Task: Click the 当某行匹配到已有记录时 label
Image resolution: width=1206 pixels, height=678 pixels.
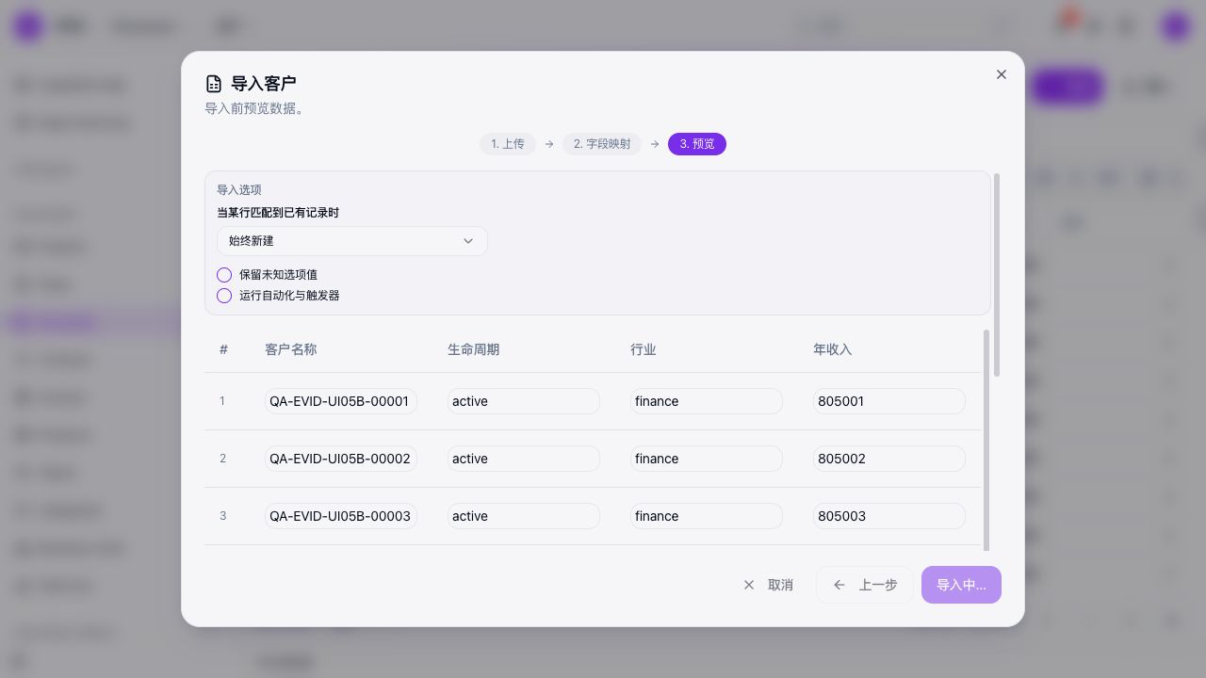Action: click(278, 213)
